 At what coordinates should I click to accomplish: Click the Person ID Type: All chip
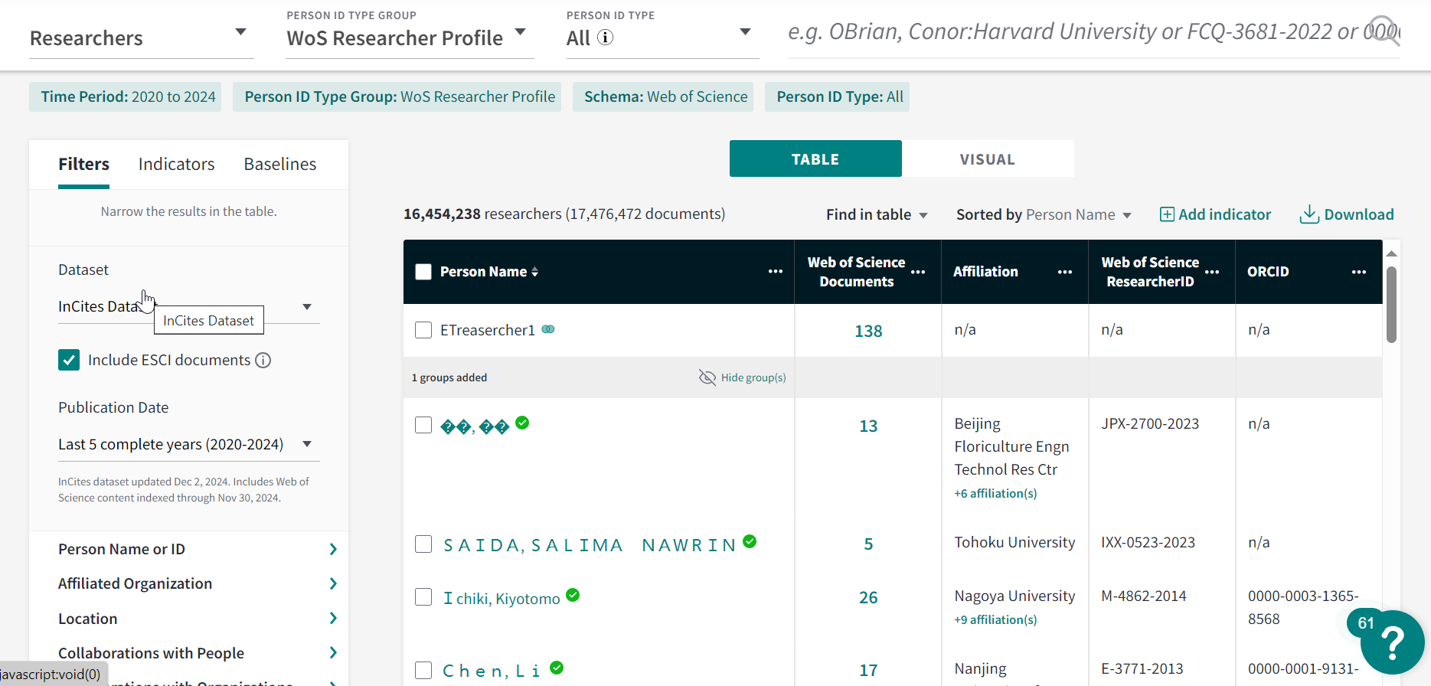click(x=837, y=96)
